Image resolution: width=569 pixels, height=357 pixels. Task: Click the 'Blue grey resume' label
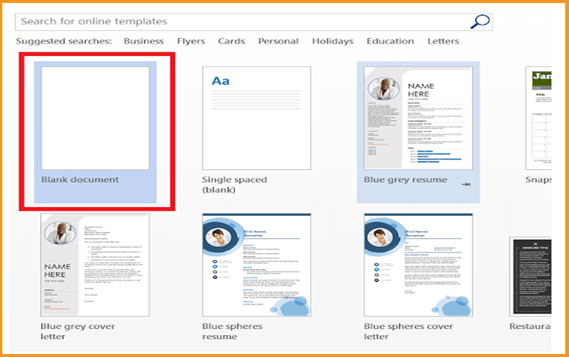(x=405, y=180)
